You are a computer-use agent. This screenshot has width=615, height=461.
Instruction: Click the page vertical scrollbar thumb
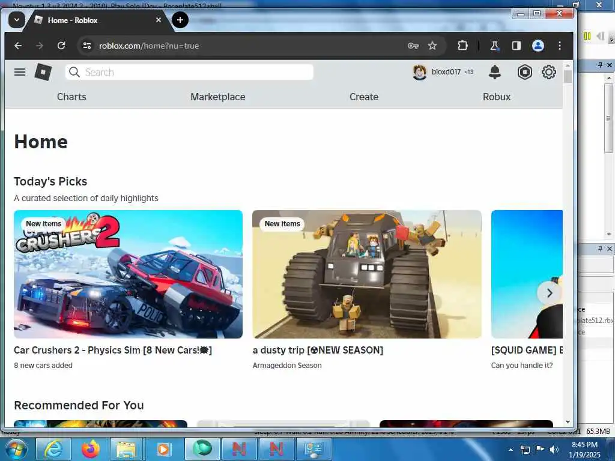[568, 76]
